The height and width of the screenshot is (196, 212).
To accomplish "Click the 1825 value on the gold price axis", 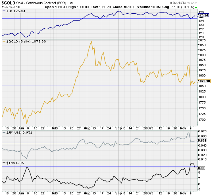I will [202, 91].
